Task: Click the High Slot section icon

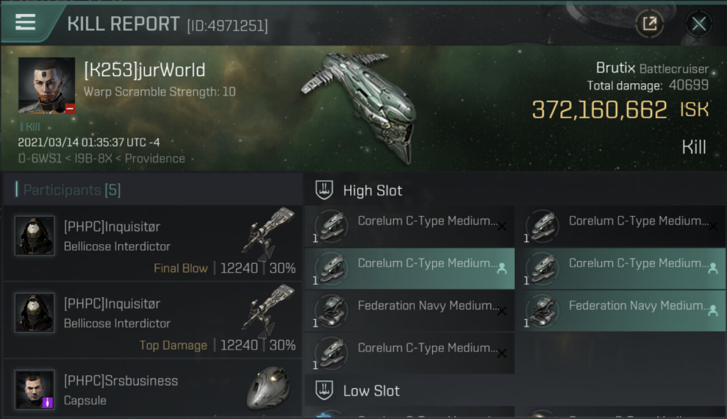Action: tap(325, 191)
